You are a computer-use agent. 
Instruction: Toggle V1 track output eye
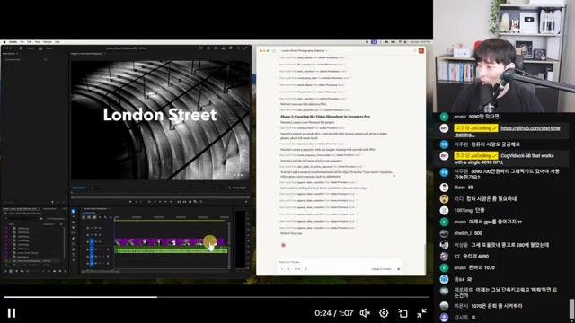point(100,241)
